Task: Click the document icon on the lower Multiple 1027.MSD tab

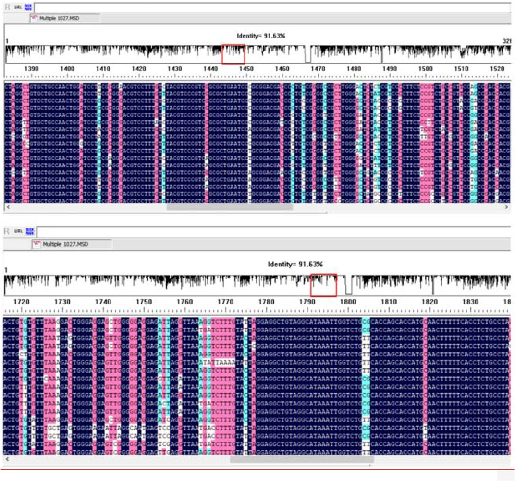Action: click(37, 244)
